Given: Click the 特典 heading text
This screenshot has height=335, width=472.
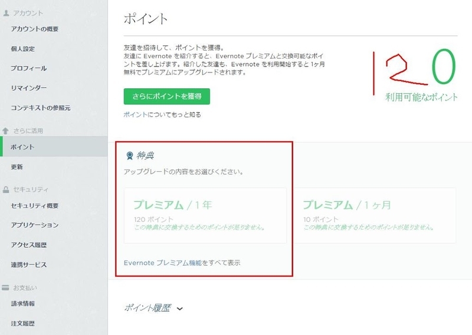Looking at the screenshot, I should tap(145, 155).
